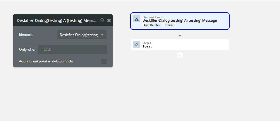Click the plug icon on Step 1 Toast
Image resolution: width=280 pixels, height=121 pixels.
(x=137, y=45)
